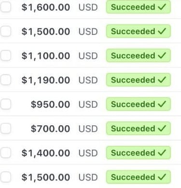This screenshot has width=181, height=188.
Task: Click the checkmark icon on the $1,400.00 row badge
Action: pyautogui.click(x=162, y=153)
